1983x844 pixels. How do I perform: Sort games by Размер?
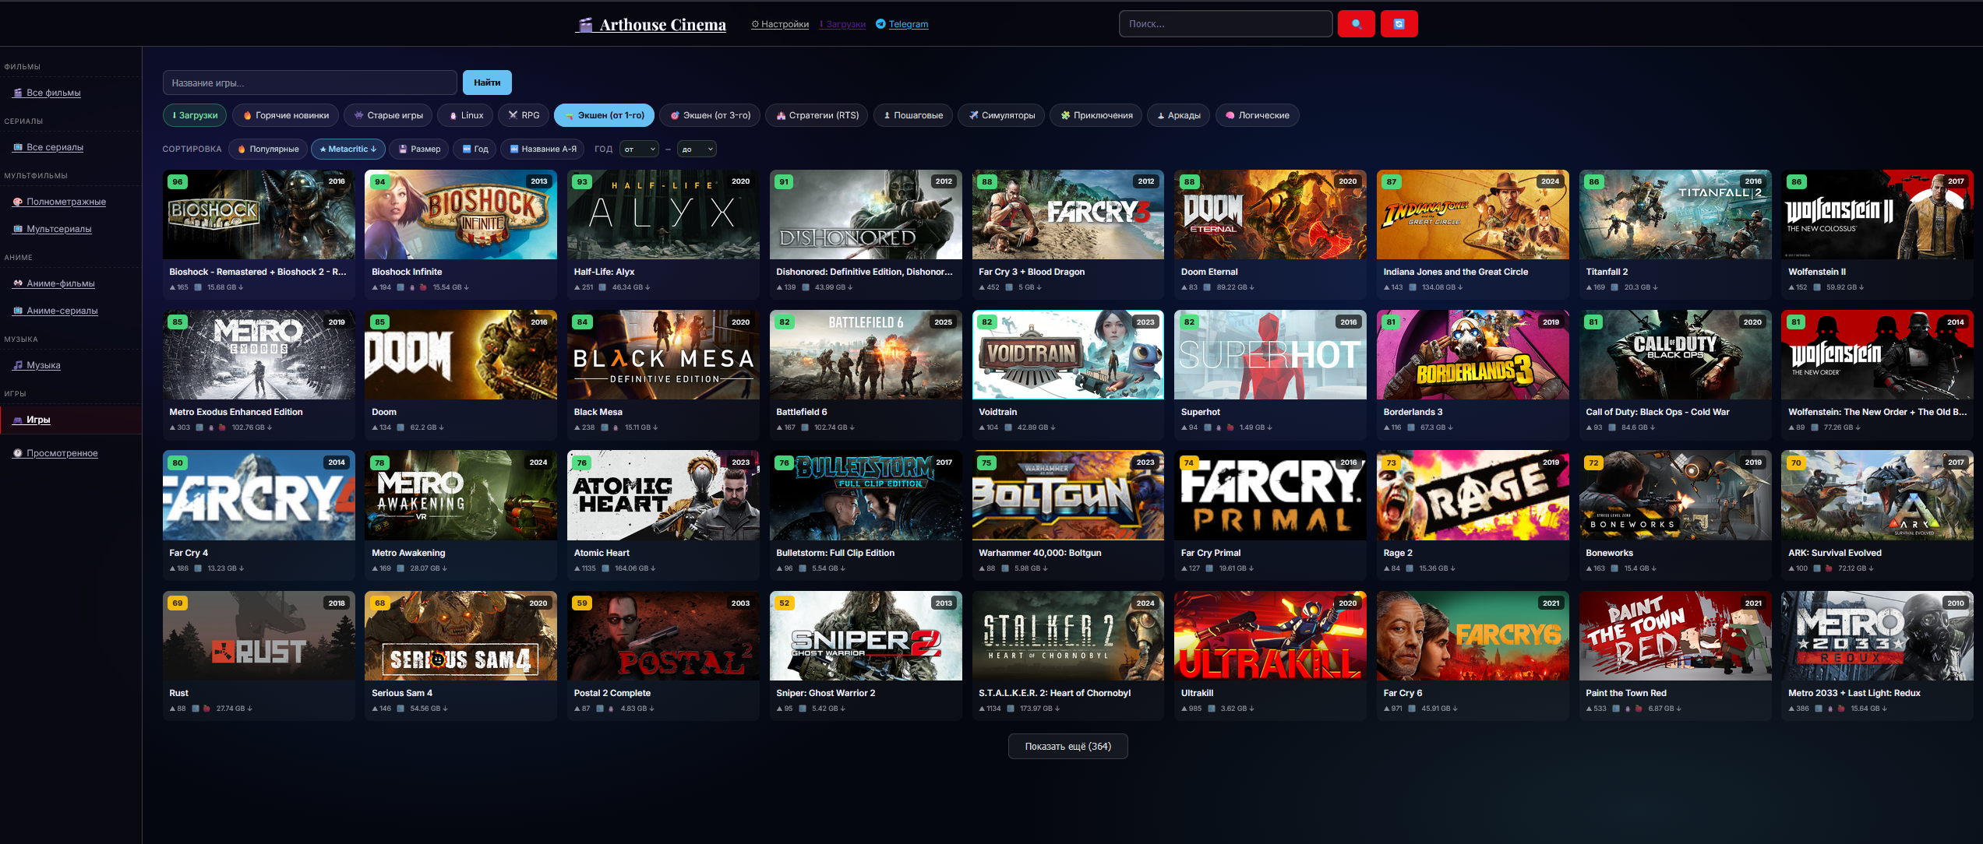click(x=419, y=149)
